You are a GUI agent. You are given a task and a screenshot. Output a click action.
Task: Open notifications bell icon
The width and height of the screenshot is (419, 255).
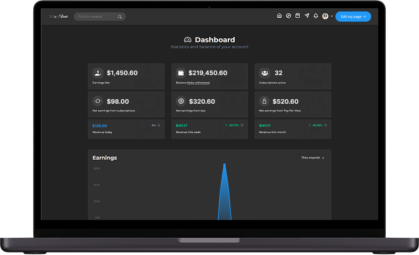(316, 16)
